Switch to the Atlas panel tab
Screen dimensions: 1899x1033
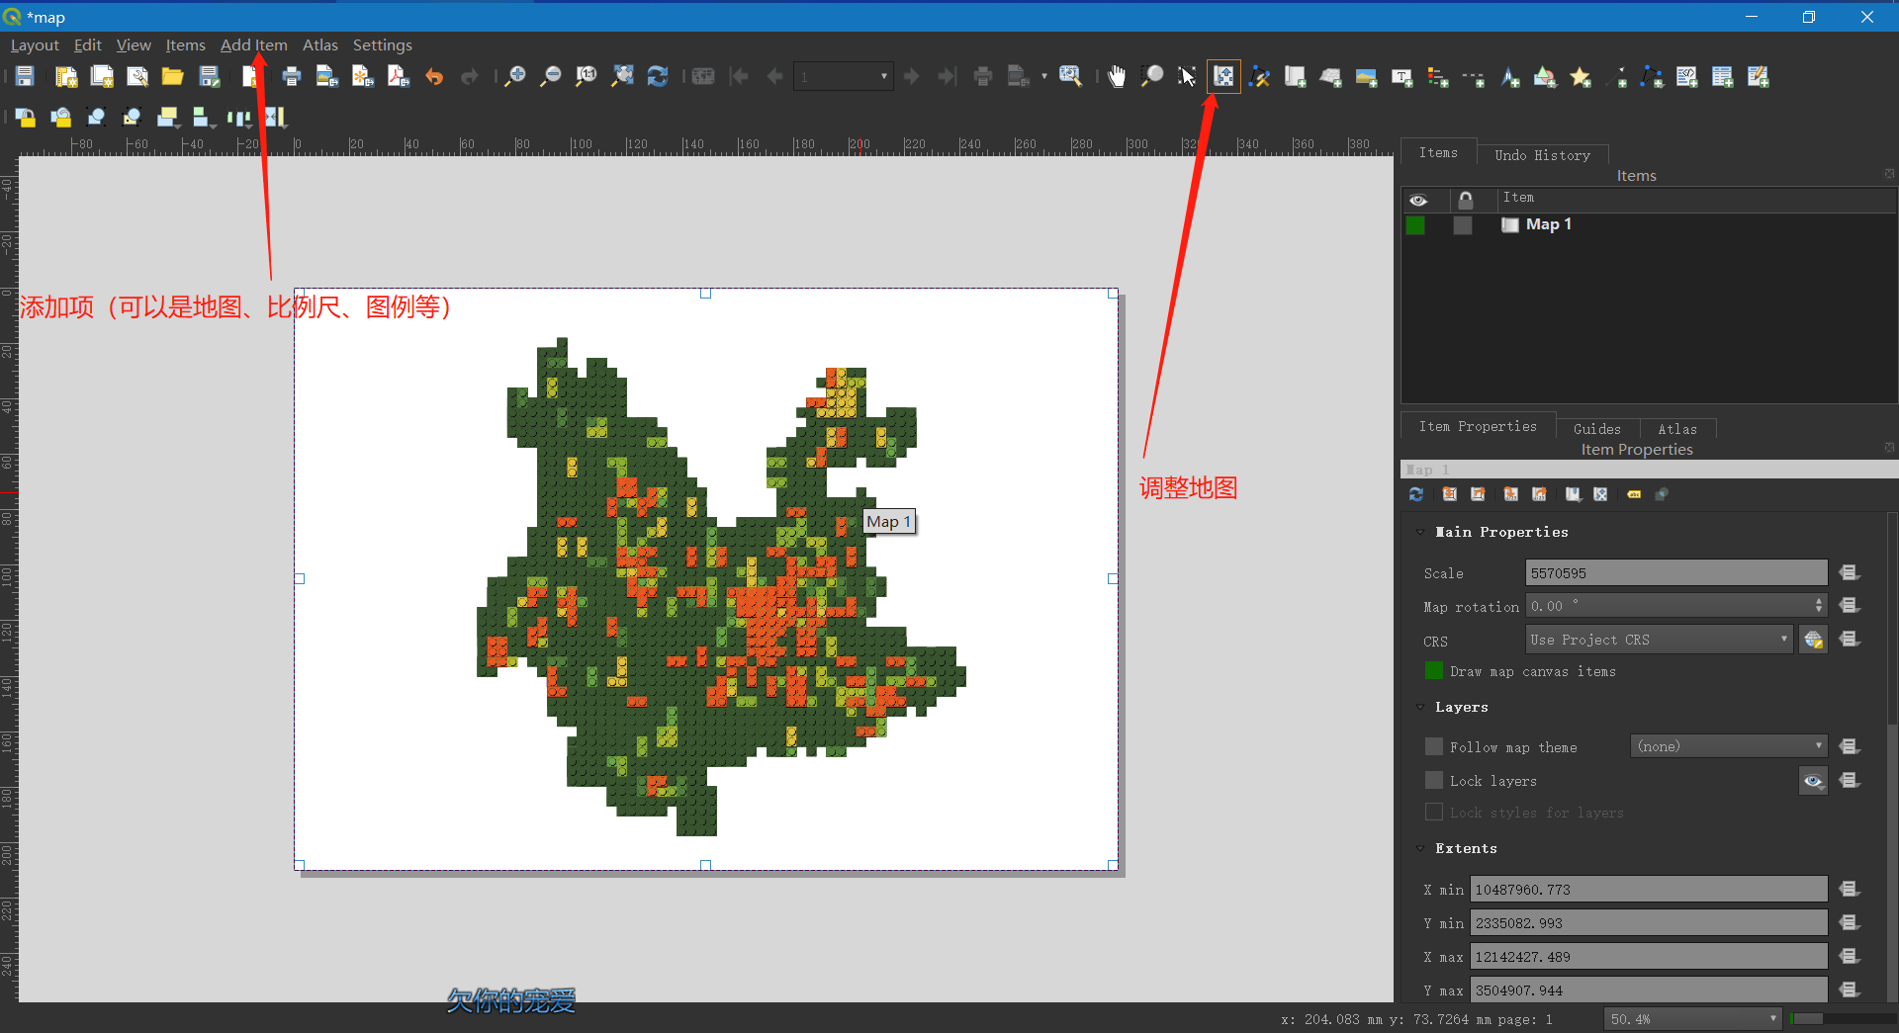click(x=1677, y=429)
